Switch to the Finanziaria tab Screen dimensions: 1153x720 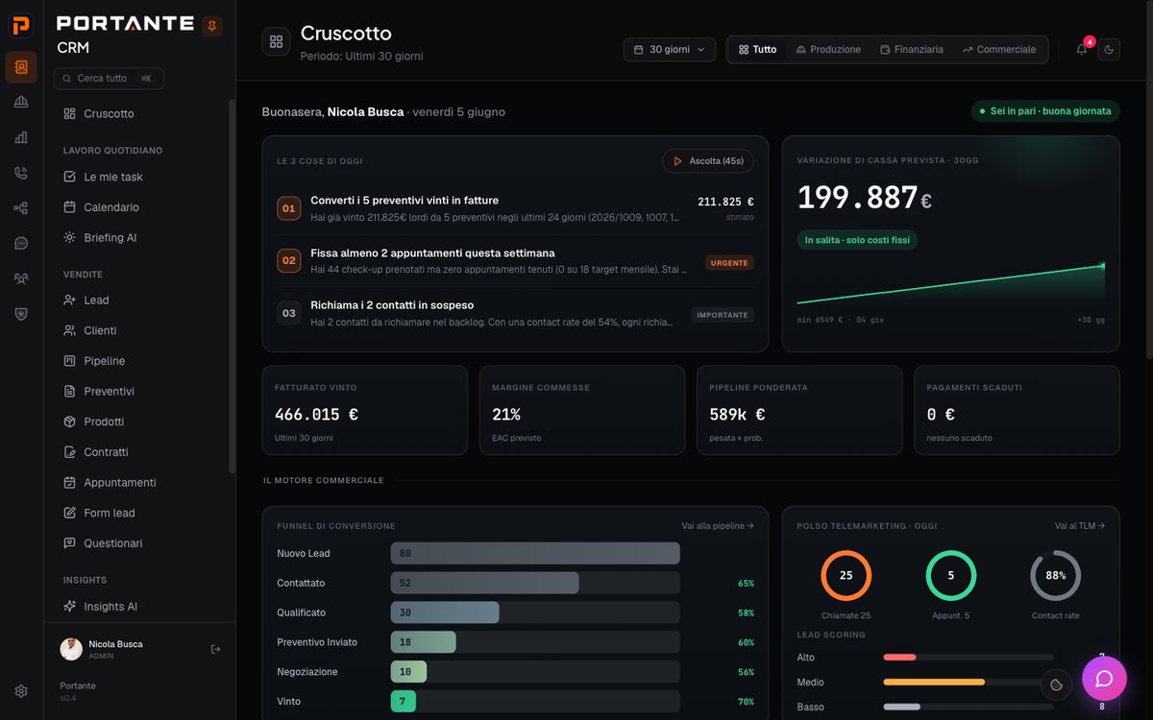[912, 49]
